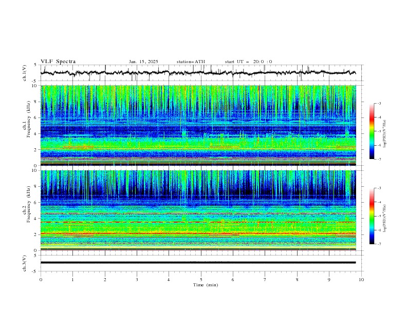Click the time axis tick label "4"
The image size is (407, 314).
[169, 280]
